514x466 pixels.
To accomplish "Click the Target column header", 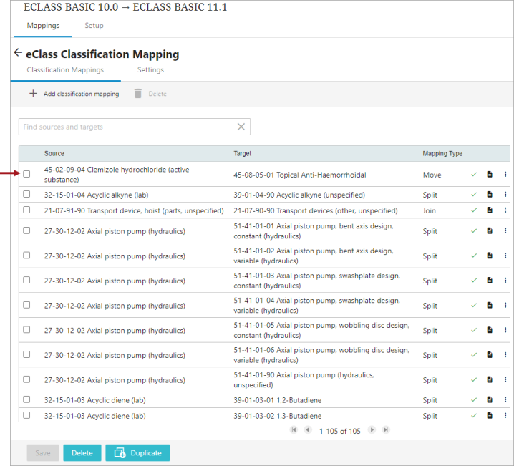I will click(x=243, y=153).
